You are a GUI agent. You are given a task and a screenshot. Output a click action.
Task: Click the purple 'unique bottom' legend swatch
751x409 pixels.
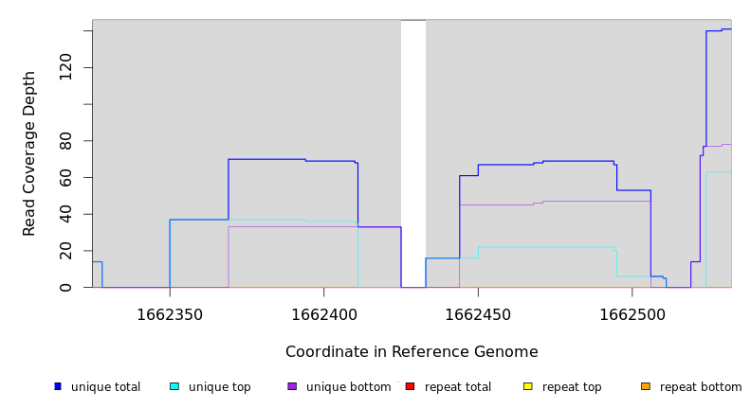[292, 386]
